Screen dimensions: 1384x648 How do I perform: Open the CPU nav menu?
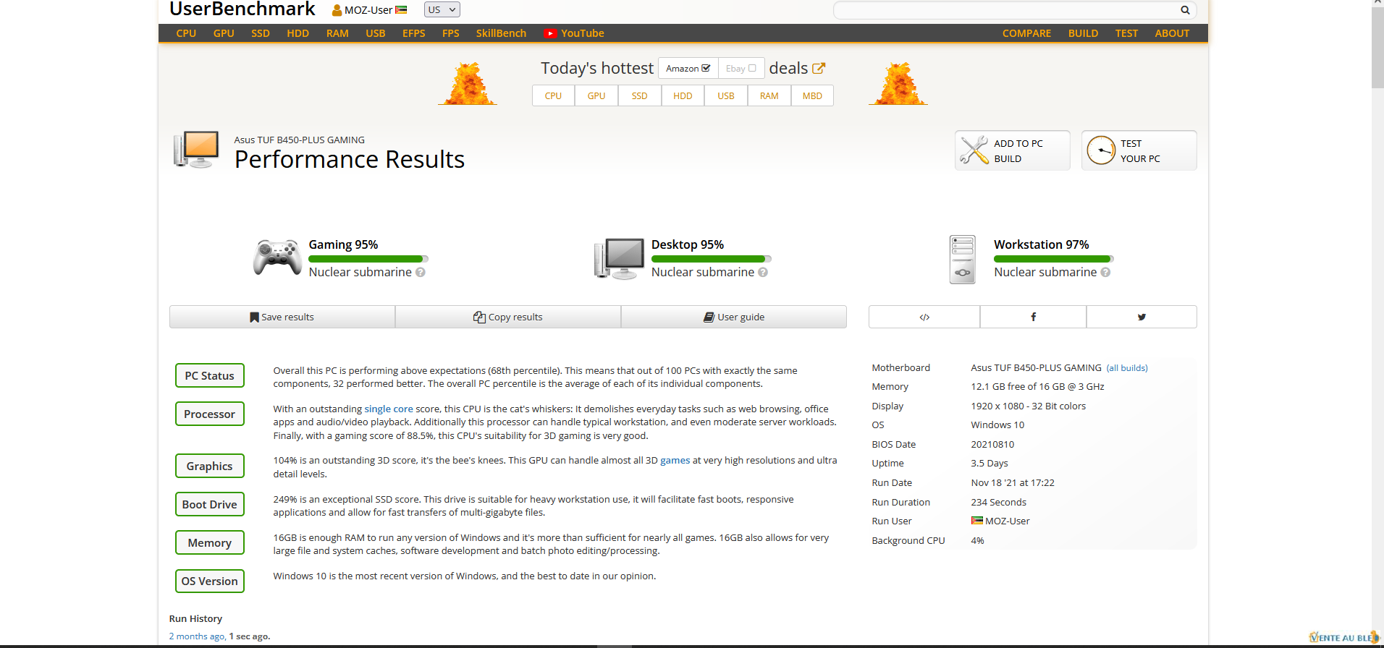click(x=186, y=33)
